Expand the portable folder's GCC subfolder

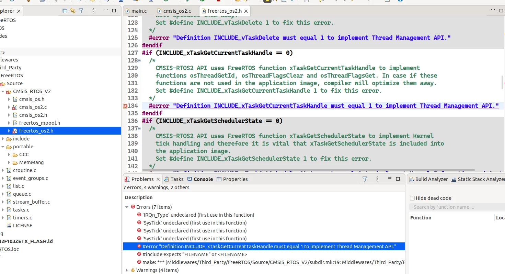click(9, 155)
